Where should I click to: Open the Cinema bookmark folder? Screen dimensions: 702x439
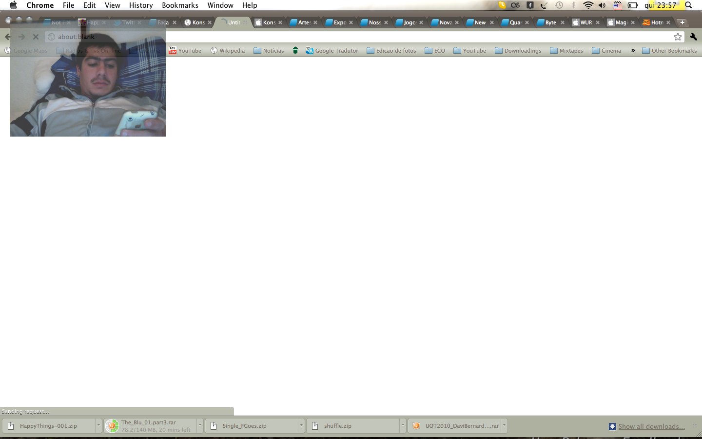coord(606,50)
